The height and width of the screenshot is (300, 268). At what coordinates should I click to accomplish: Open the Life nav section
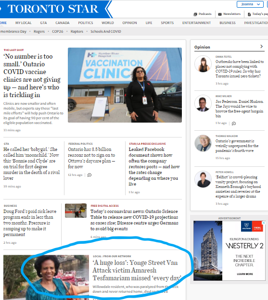point(149,23)
